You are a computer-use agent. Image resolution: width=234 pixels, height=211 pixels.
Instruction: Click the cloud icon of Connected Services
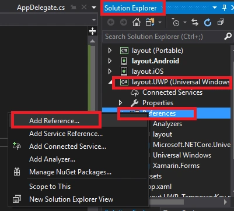coord(135,92)
